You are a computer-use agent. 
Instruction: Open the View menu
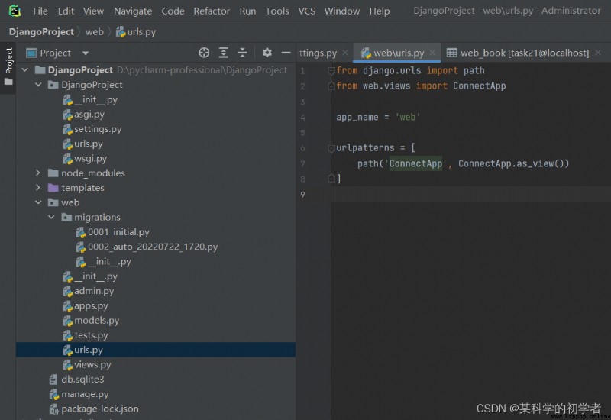point(93,11)
